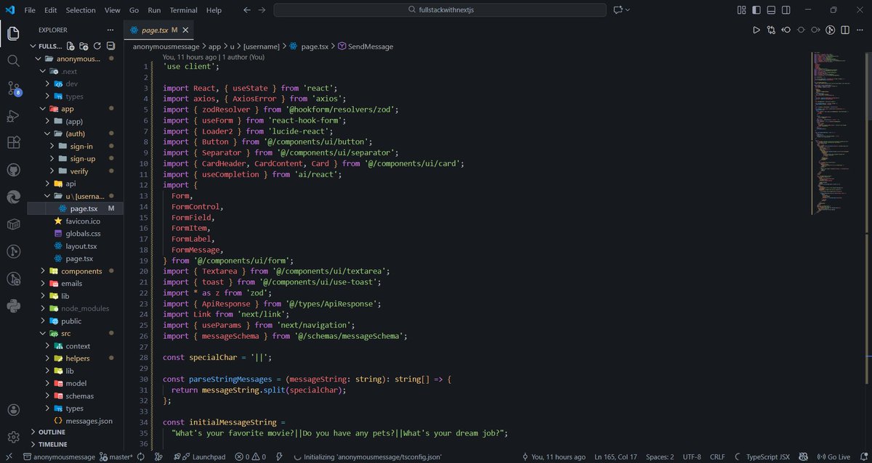The width and height of the screenshot is (872, 463).
Task: Click SendMessage in the breadcrumb
Action: (365, 46)
